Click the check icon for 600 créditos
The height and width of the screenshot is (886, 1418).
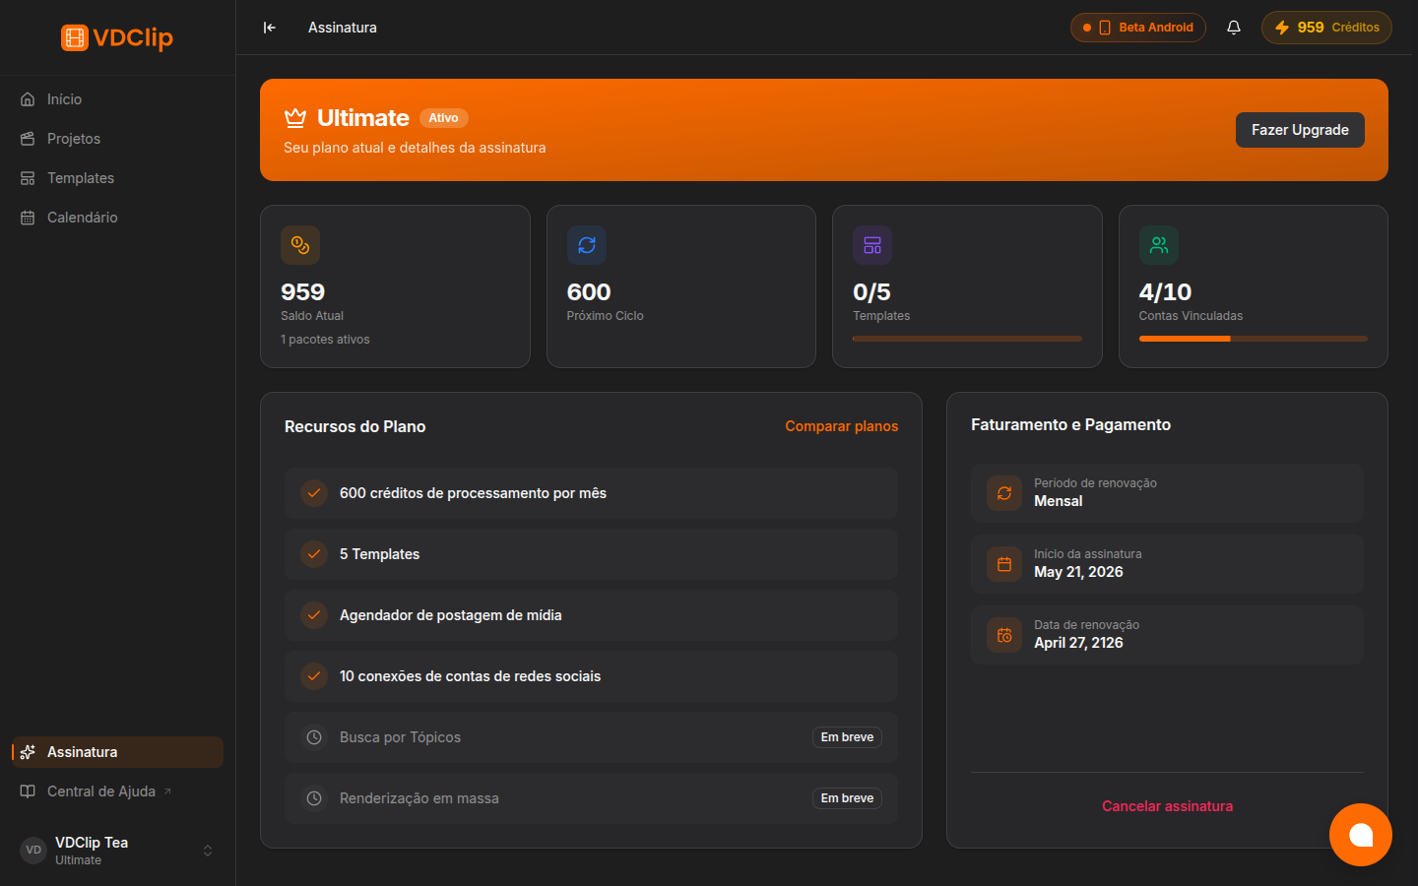pyautogui.click(x=314, y=493)
